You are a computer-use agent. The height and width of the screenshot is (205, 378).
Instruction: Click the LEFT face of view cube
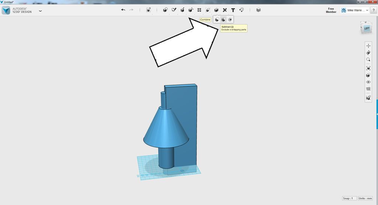pyautogui.click(x=367, y=28)
